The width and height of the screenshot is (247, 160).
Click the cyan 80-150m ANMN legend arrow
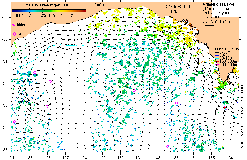(x=217, y=58)
